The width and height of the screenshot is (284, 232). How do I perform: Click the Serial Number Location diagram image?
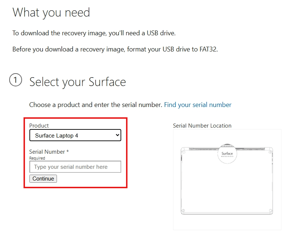[x=227, y=179]
